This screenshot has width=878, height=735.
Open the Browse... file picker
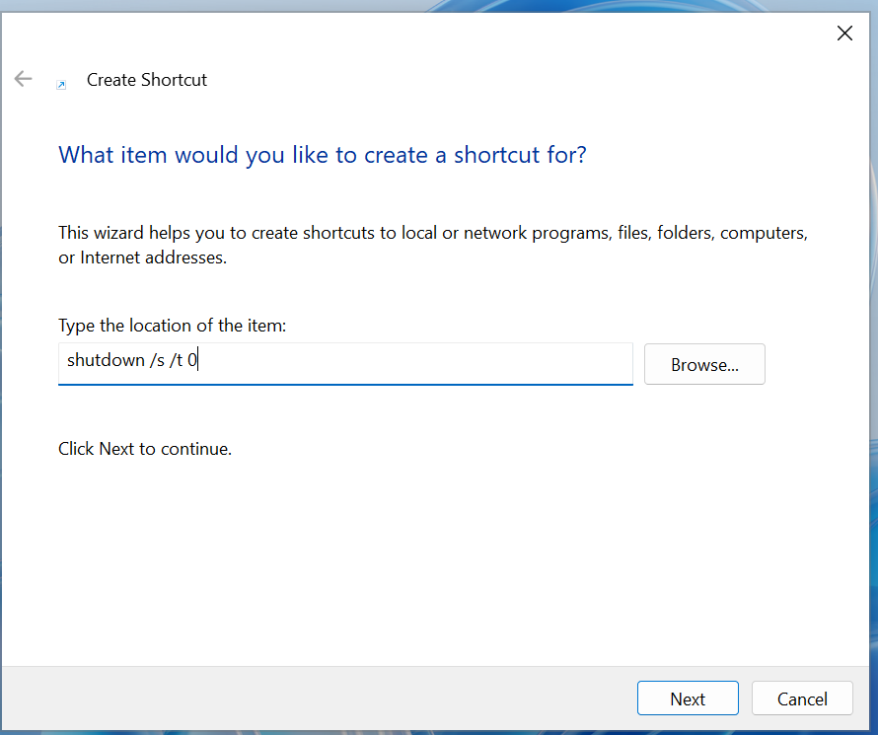704,364
